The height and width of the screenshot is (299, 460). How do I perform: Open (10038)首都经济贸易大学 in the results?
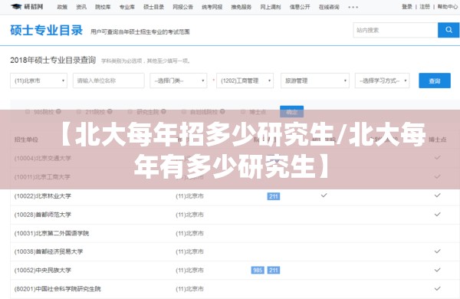(x=49, y=251)
